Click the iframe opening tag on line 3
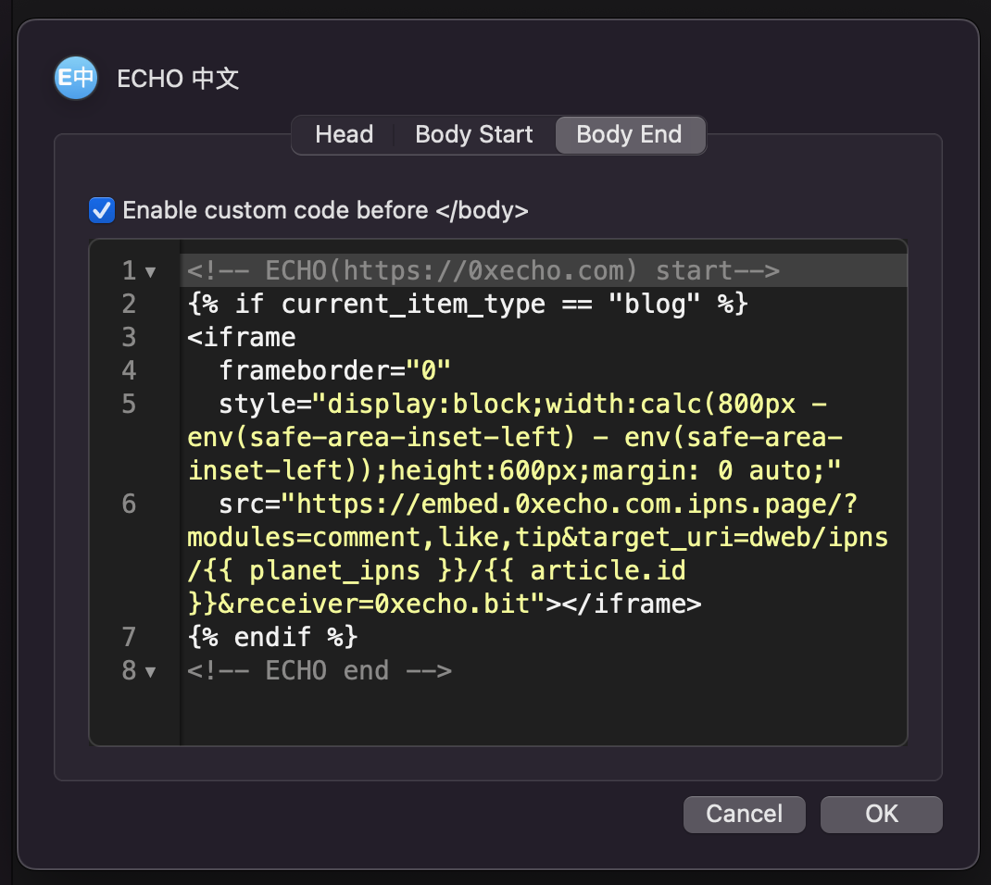The image size is (991, 885). click(241, 337)
